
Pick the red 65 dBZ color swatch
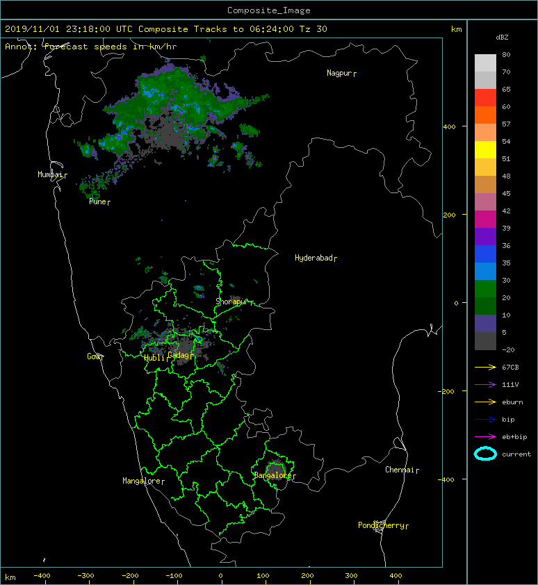point(485,97)
